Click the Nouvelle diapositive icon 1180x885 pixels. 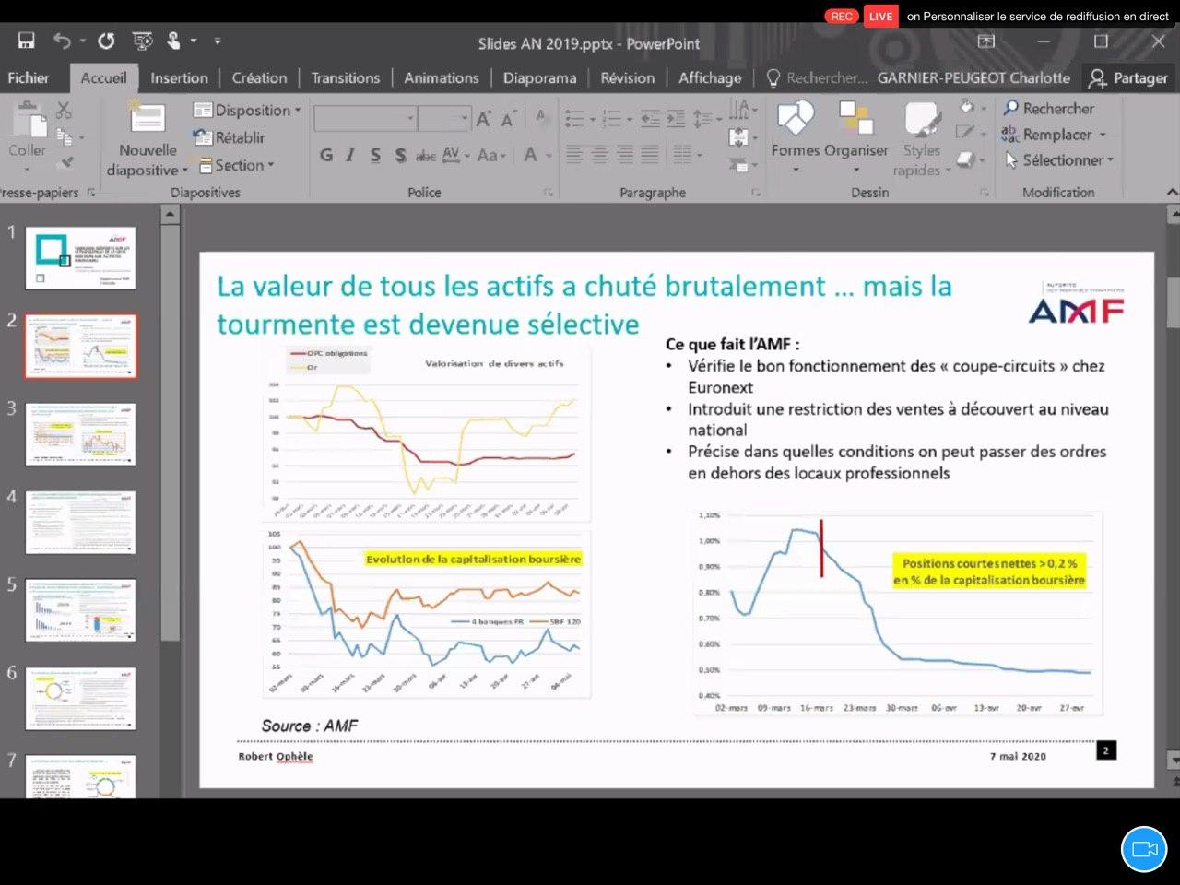click(147, 118)
